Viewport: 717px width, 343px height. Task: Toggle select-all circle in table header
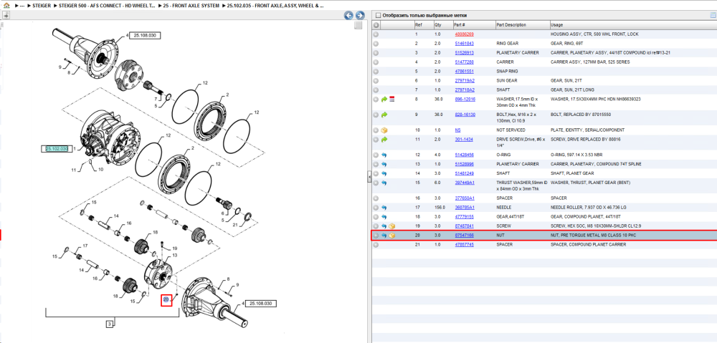(x=376, y=25)
